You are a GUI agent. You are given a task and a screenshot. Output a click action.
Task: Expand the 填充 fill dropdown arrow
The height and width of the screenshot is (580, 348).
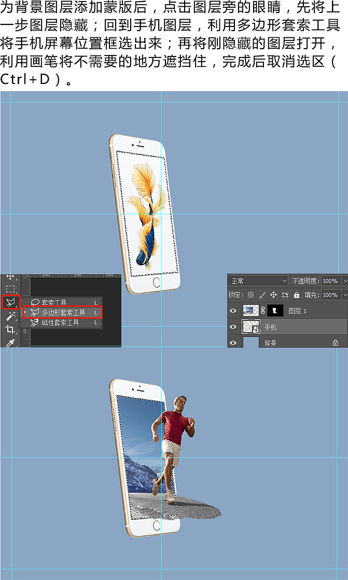[x=344, y=295]
